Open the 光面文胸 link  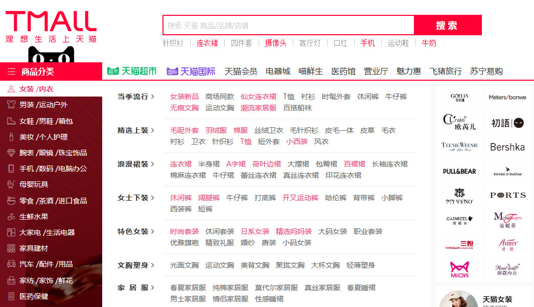click(x=184, y=265)
